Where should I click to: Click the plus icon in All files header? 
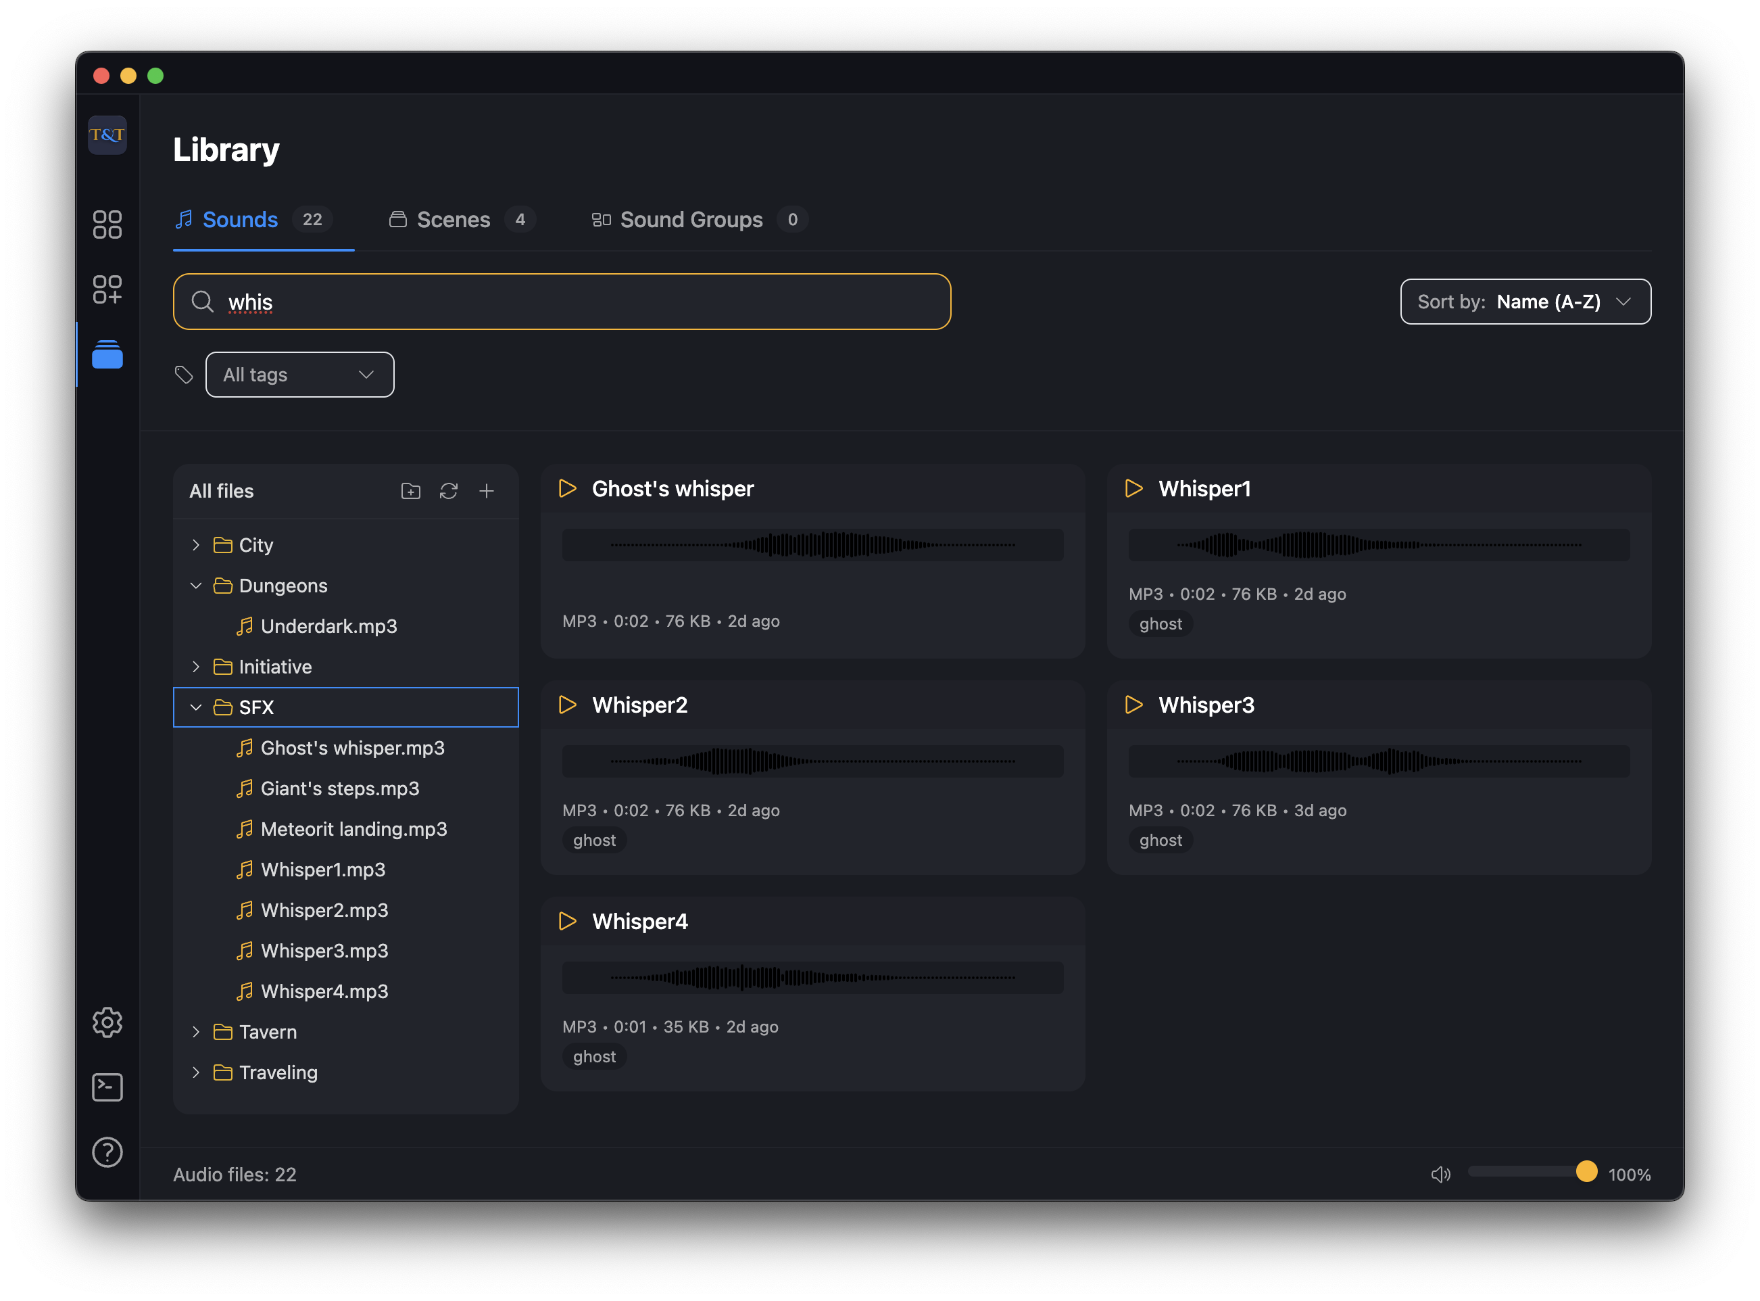click(487, 492)
